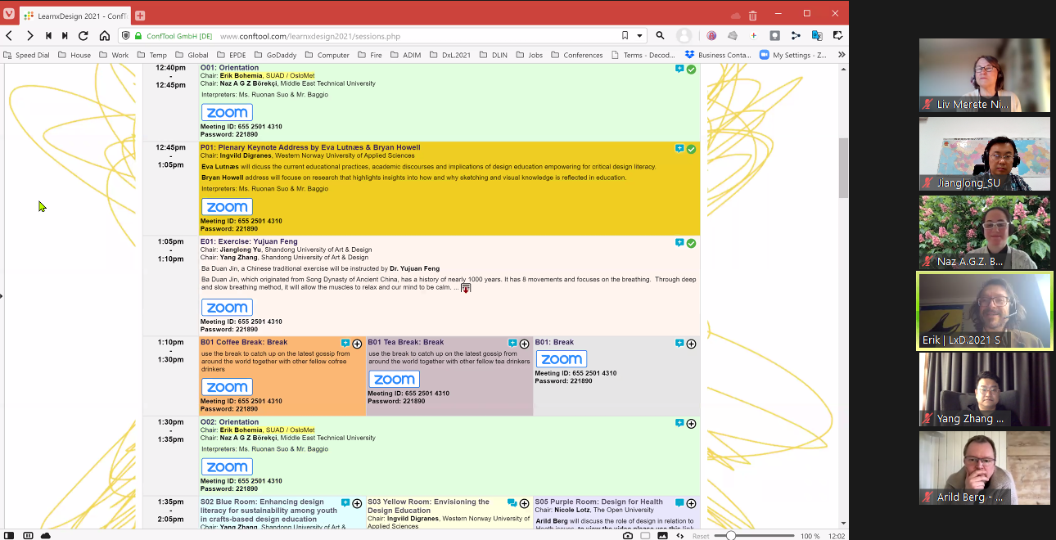The image size is (1056, 540).
Task: Open closed tabs trash icon
Action: point(752,15)
